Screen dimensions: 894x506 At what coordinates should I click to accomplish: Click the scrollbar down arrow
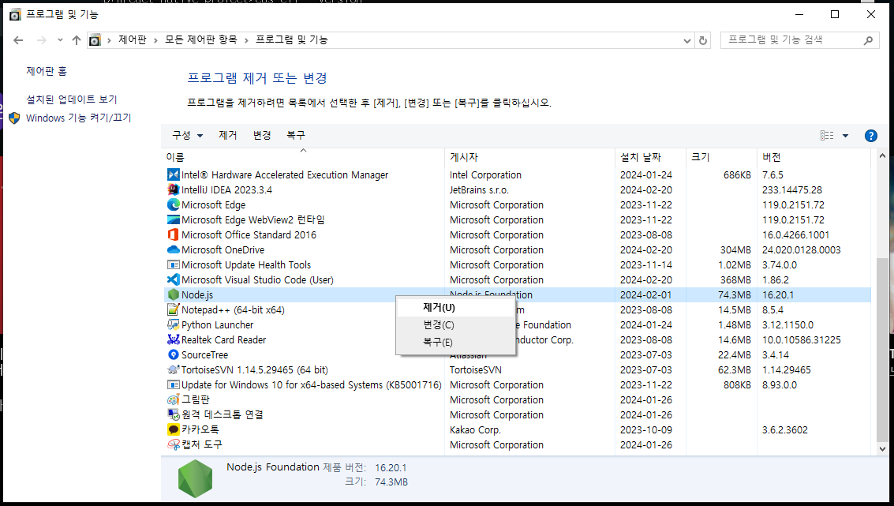pos(882,449)
